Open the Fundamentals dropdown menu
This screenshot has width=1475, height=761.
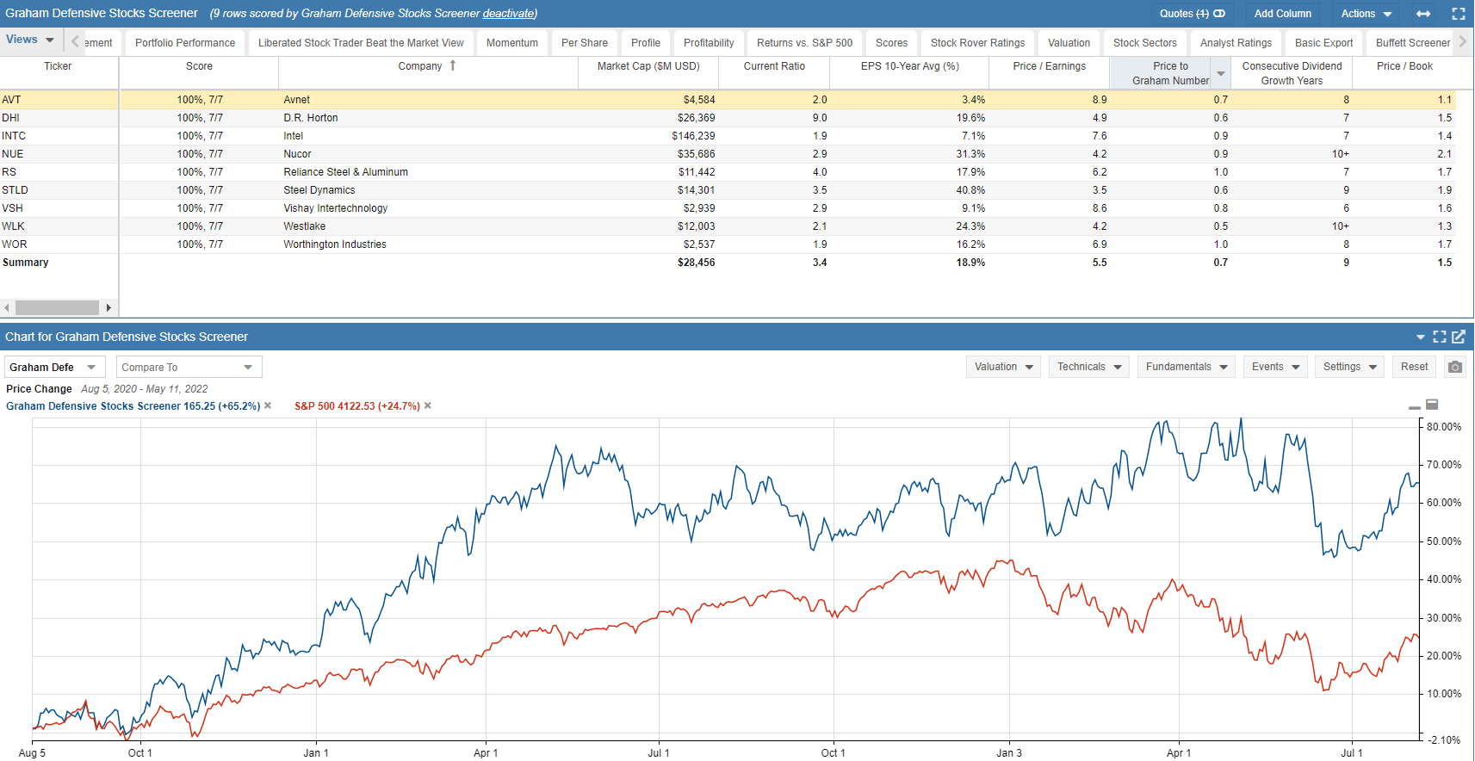[1187, 367]
